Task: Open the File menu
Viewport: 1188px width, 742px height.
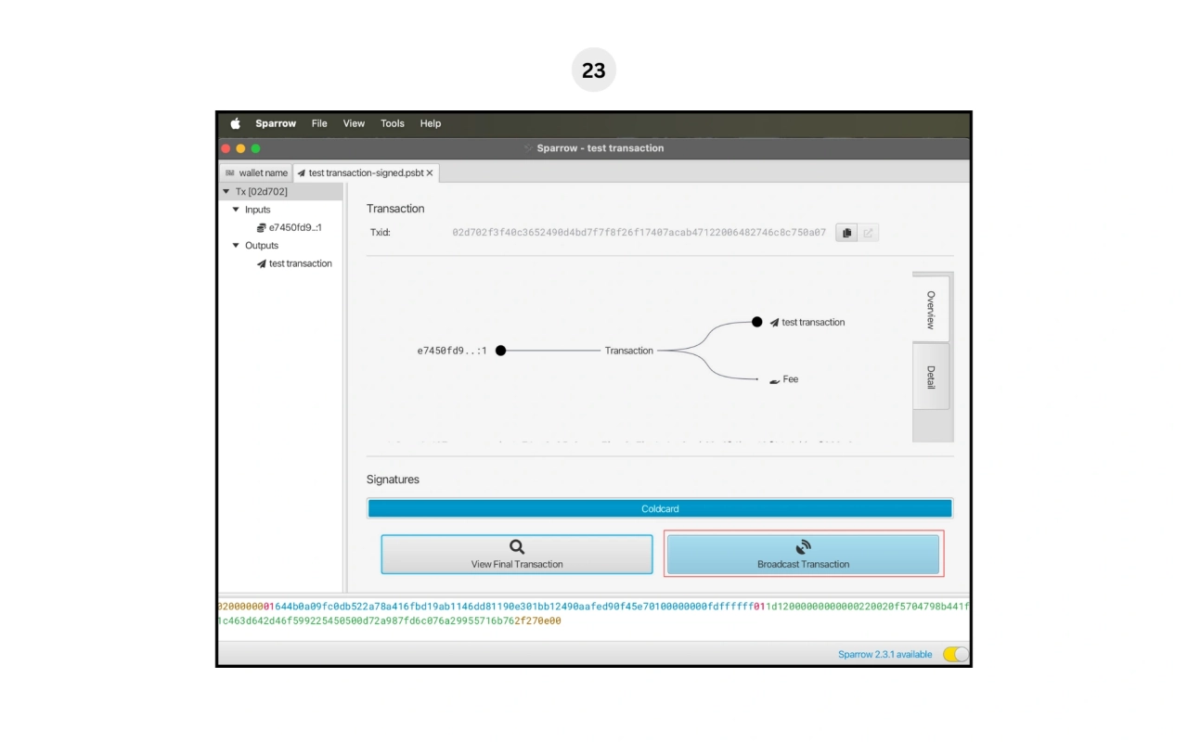Action: 319,123
